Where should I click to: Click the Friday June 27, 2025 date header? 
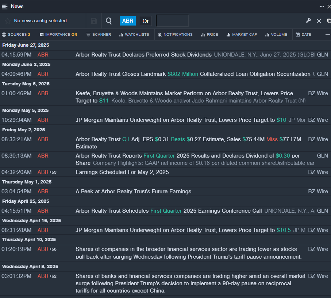click(26, 45)
